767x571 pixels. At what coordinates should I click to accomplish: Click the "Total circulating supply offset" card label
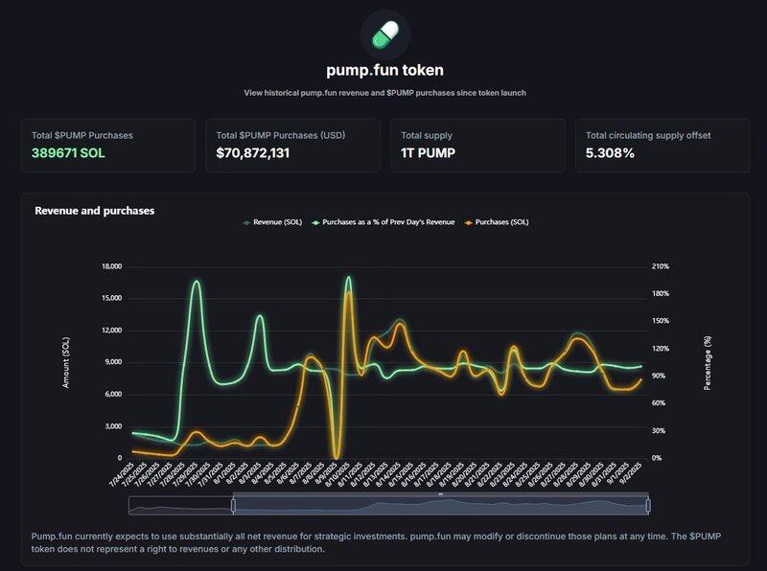648,135
